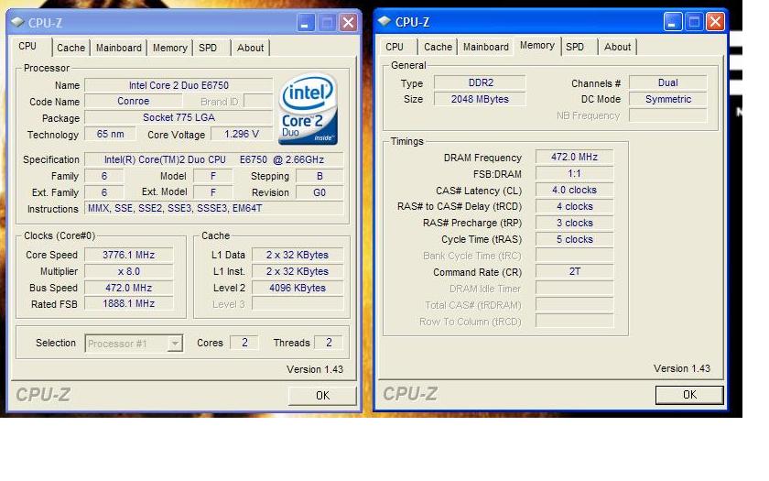This screenshot has height=481, width=769.
Task: Open Cache tab in right window
Action: (438, 47)
